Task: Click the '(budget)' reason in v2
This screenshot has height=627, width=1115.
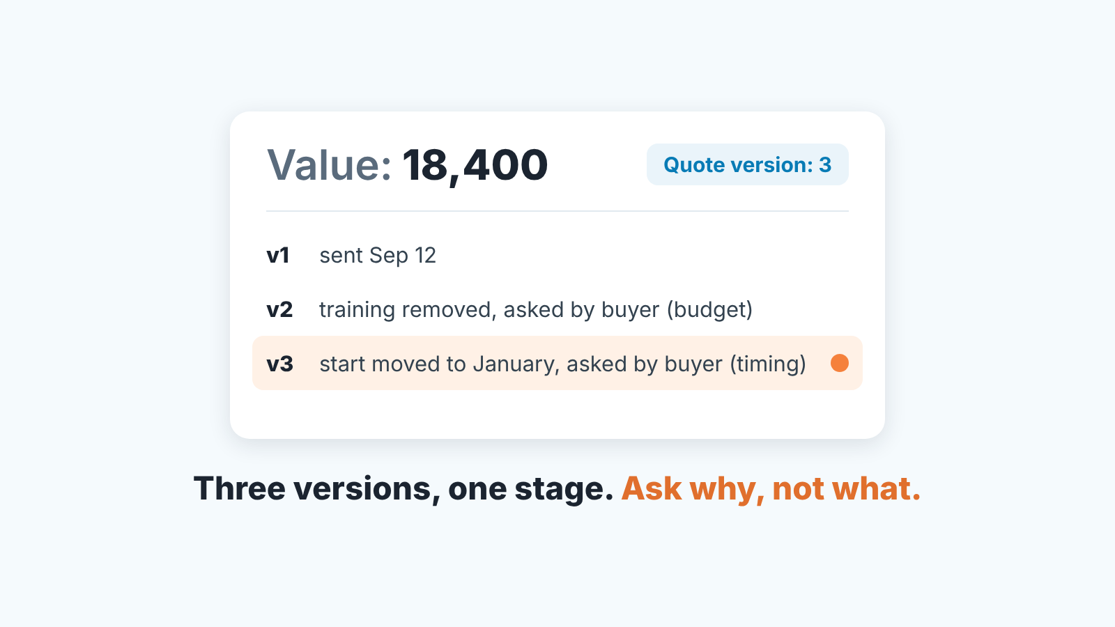Action: 709,310
